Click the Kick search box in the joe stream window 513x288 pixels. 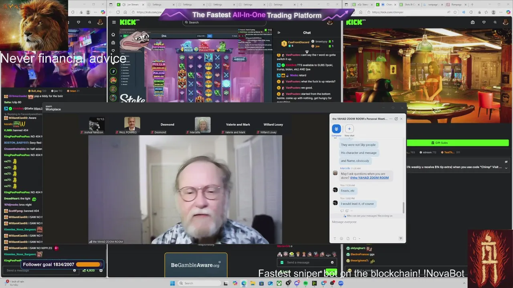click(x=224, y=22)
